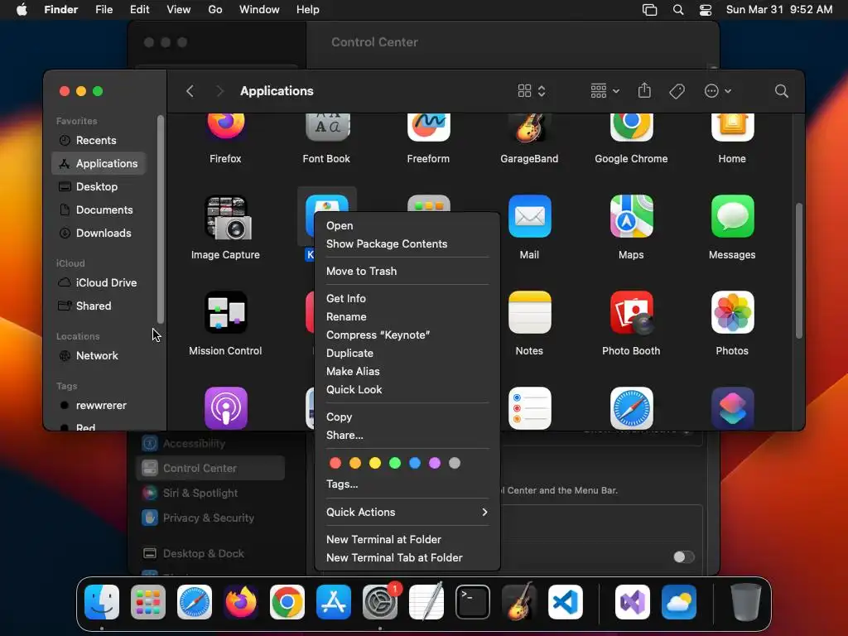Viewport: 848px width, 636px height.
Task: Apply the purple tag color
Action: [x=435, y=463]
